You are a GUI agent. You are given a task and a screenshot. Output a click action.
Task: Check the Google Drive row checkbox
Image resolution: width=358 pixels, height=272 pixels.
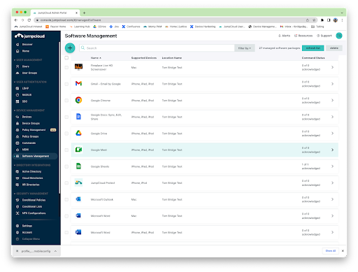(66, 134)
